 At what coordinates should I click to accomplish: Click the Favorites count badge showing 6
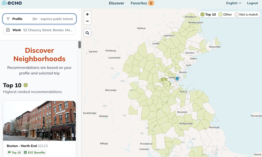[151, 3]
